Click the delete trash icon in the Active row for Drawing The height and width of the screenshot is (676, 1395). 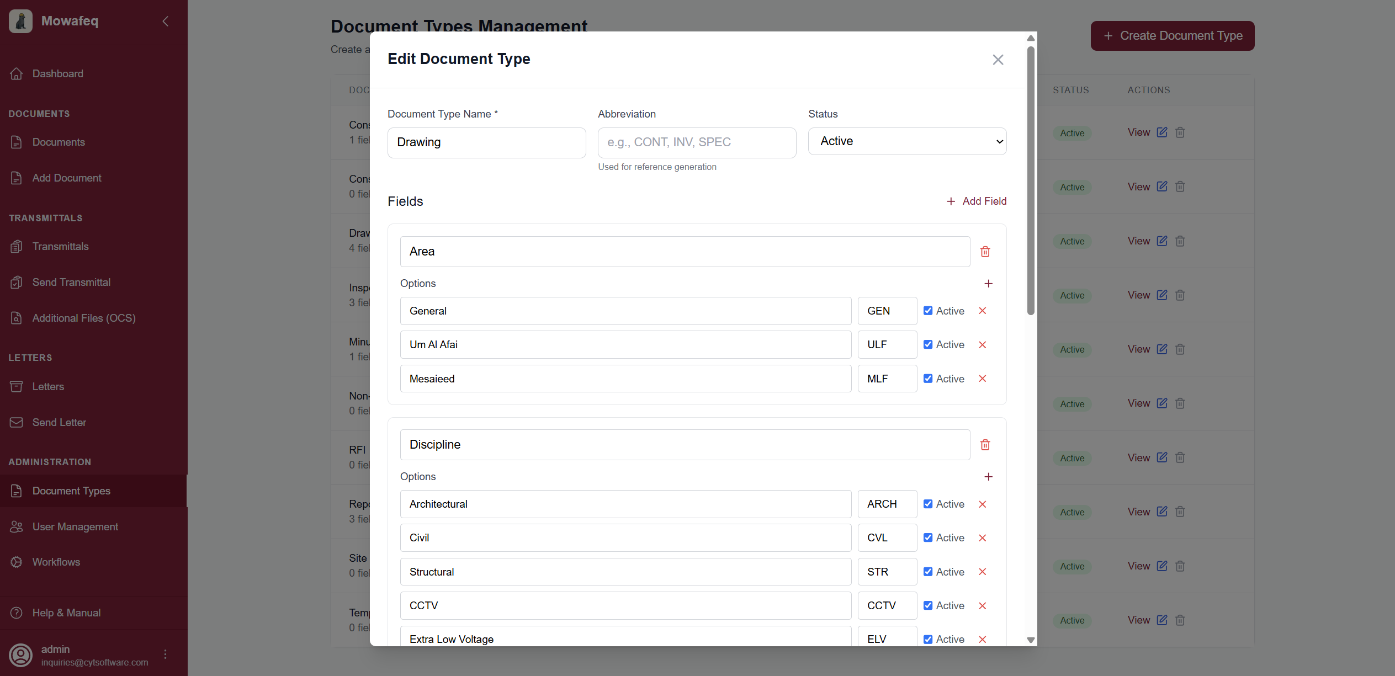[x=1180, y=241]
